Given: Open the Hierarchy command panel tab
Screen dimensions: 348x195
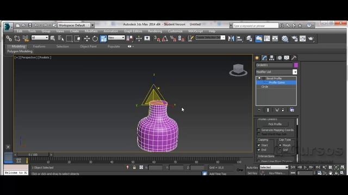Looking at the screenshot, I should [272, 58].
